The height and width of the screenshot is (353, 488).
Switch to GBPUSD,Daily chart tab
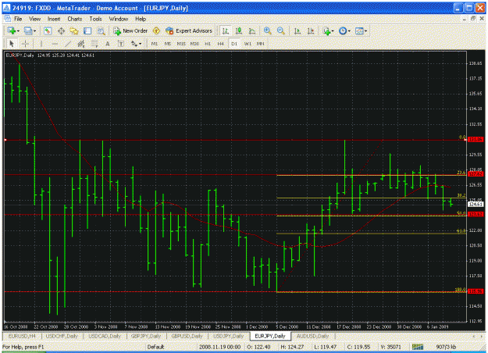click(187, 336)
